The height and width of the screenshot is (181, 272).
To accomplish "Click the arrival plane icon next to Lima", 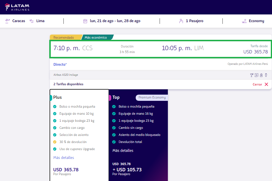I will (x=32, y=21).
